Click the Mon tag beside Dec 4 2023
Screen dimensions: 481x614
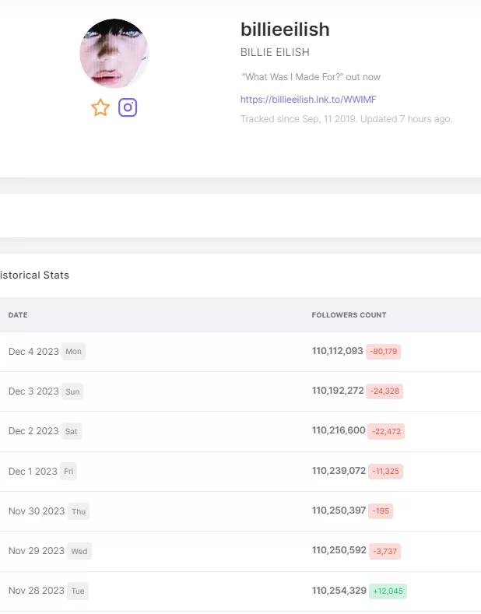[73, 352]
